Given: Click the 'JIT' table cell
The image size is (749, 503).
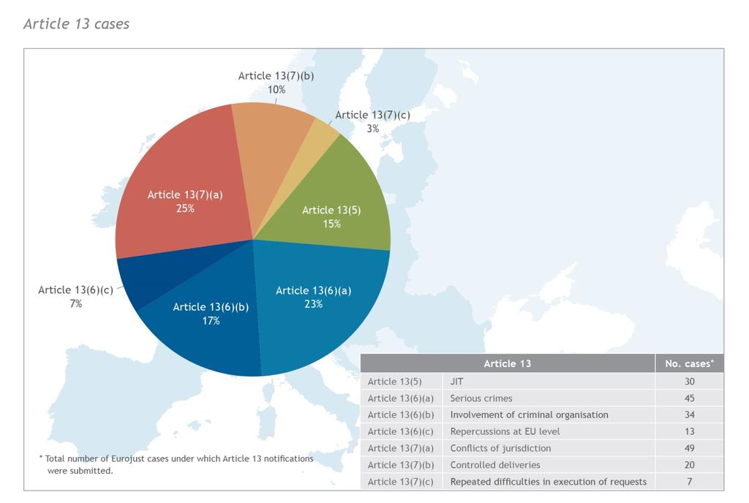Looking at the screenshot, I should [549, 382].
